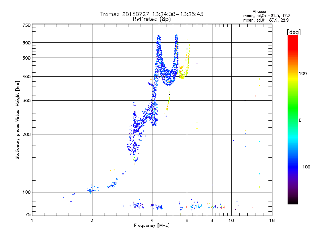Image resolution: width=320 pixels, height=240 pixels.
Task: Click the y-axis tick label '75'
Action: (28, 214)
